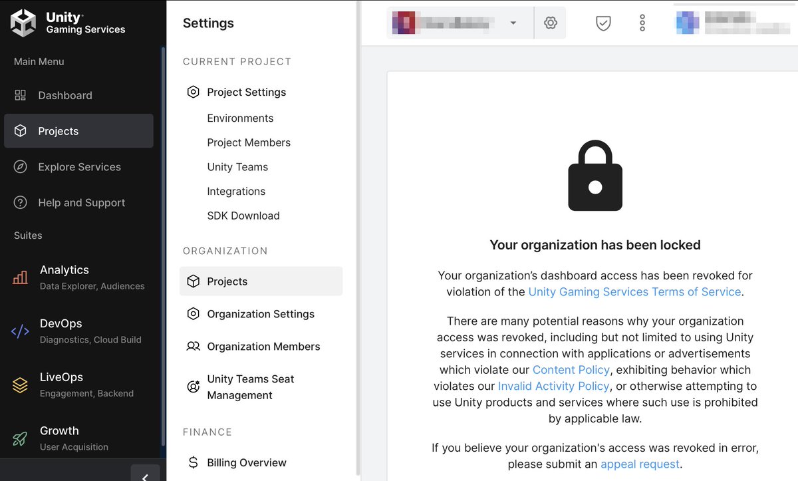The height and width of the screenshot is (481, 798).
Task: Open the Integrations page
Action: (236, 192)
